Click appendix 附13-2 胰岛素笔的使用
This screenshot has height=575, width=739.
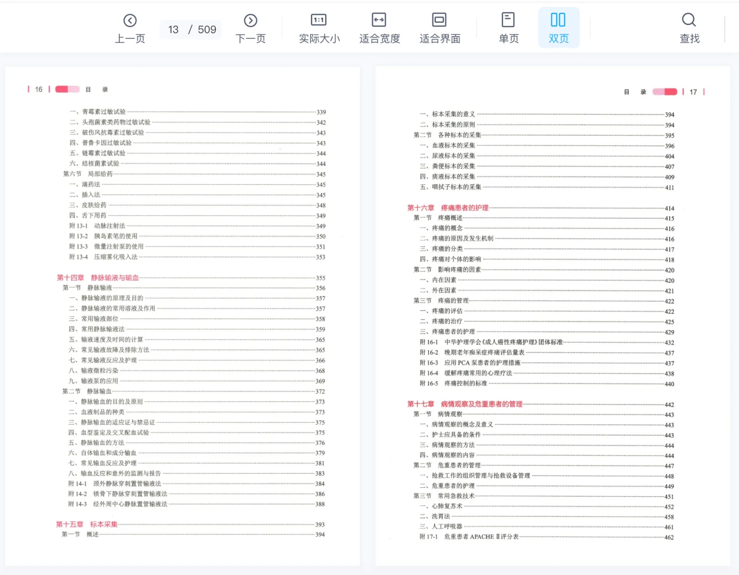click(103, 236)
